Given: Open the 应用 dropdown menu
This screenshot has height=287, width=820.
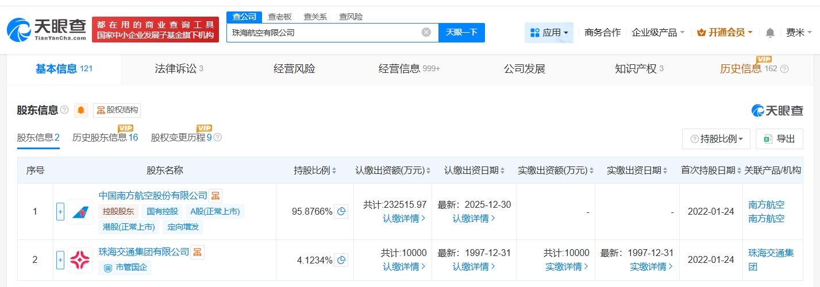Looking at the screenshot, I should pos(549,33).
